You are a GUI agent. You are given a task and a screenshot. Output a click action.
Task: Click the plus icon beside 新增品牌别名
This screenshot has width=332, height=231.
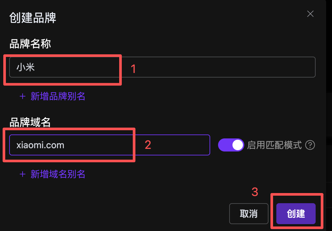tap(23, 96)
